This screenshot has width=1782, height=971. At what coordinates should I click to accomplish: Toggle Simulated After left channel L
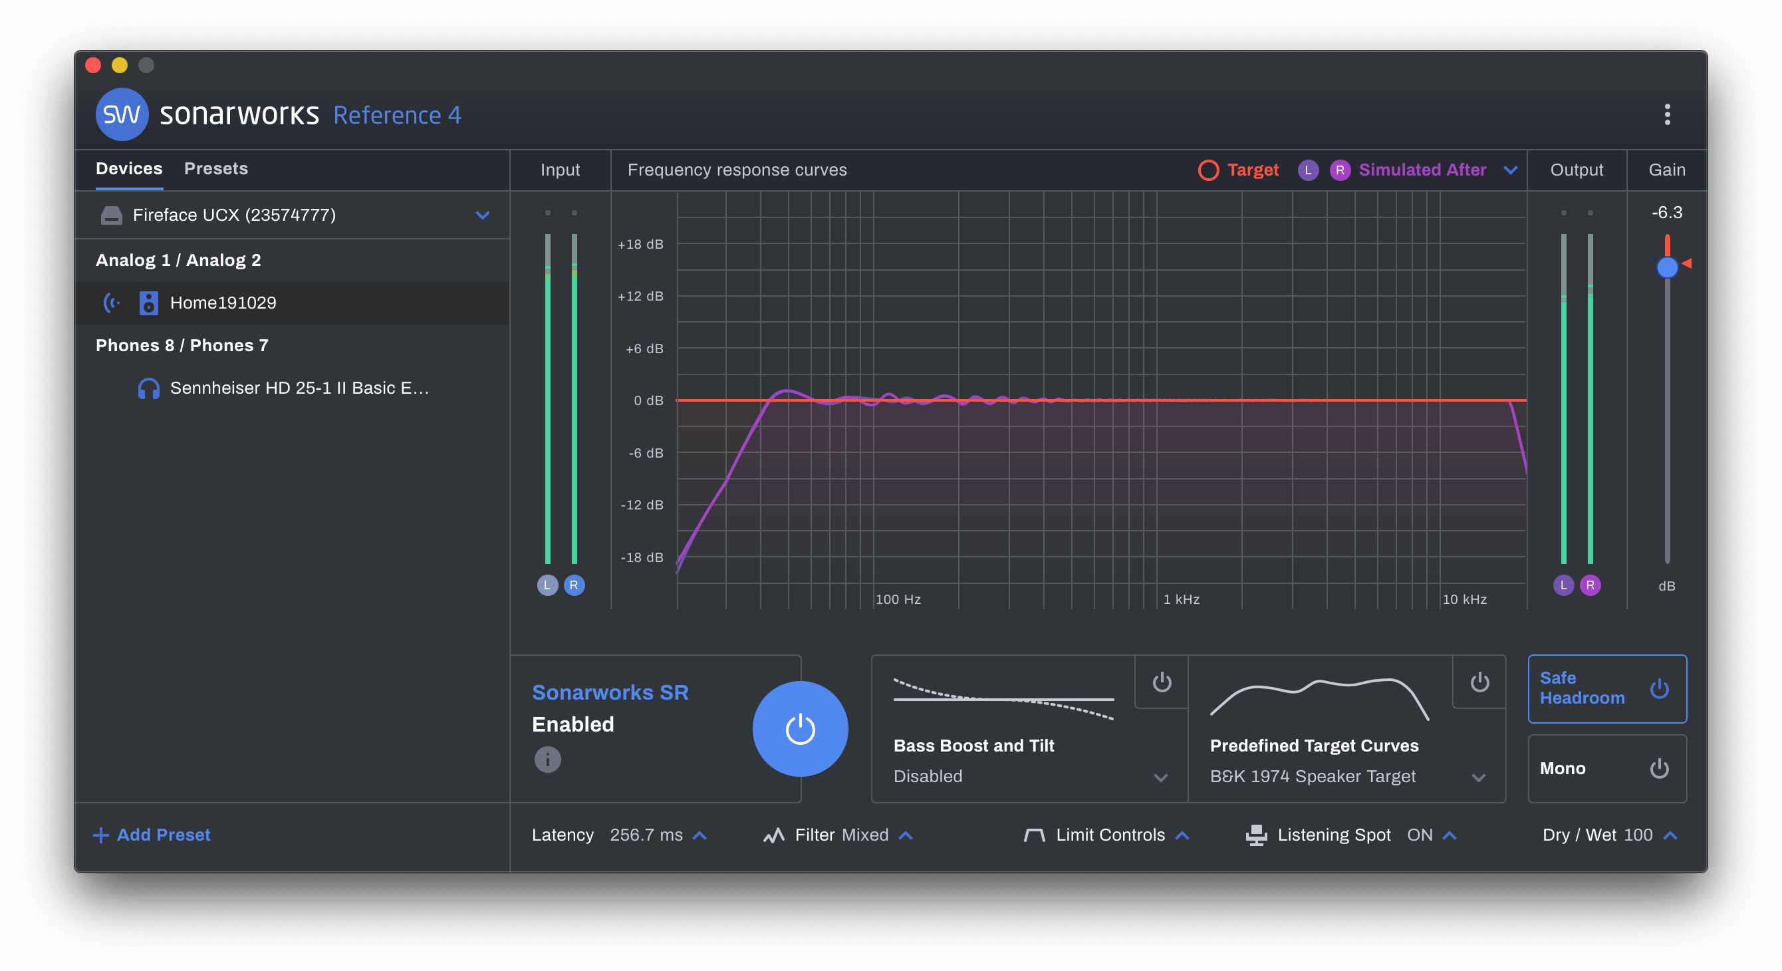pyautogui.click(x=1307, y=170)
